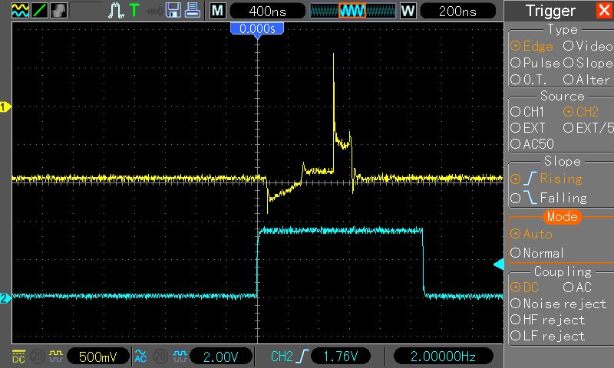
Task: Click the waveform memory overview bar
Action: click(352, 11)
